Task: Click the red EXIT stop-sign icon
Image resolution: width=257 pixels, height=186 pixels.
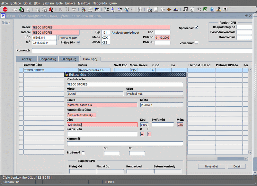Action: click(5, 10)
